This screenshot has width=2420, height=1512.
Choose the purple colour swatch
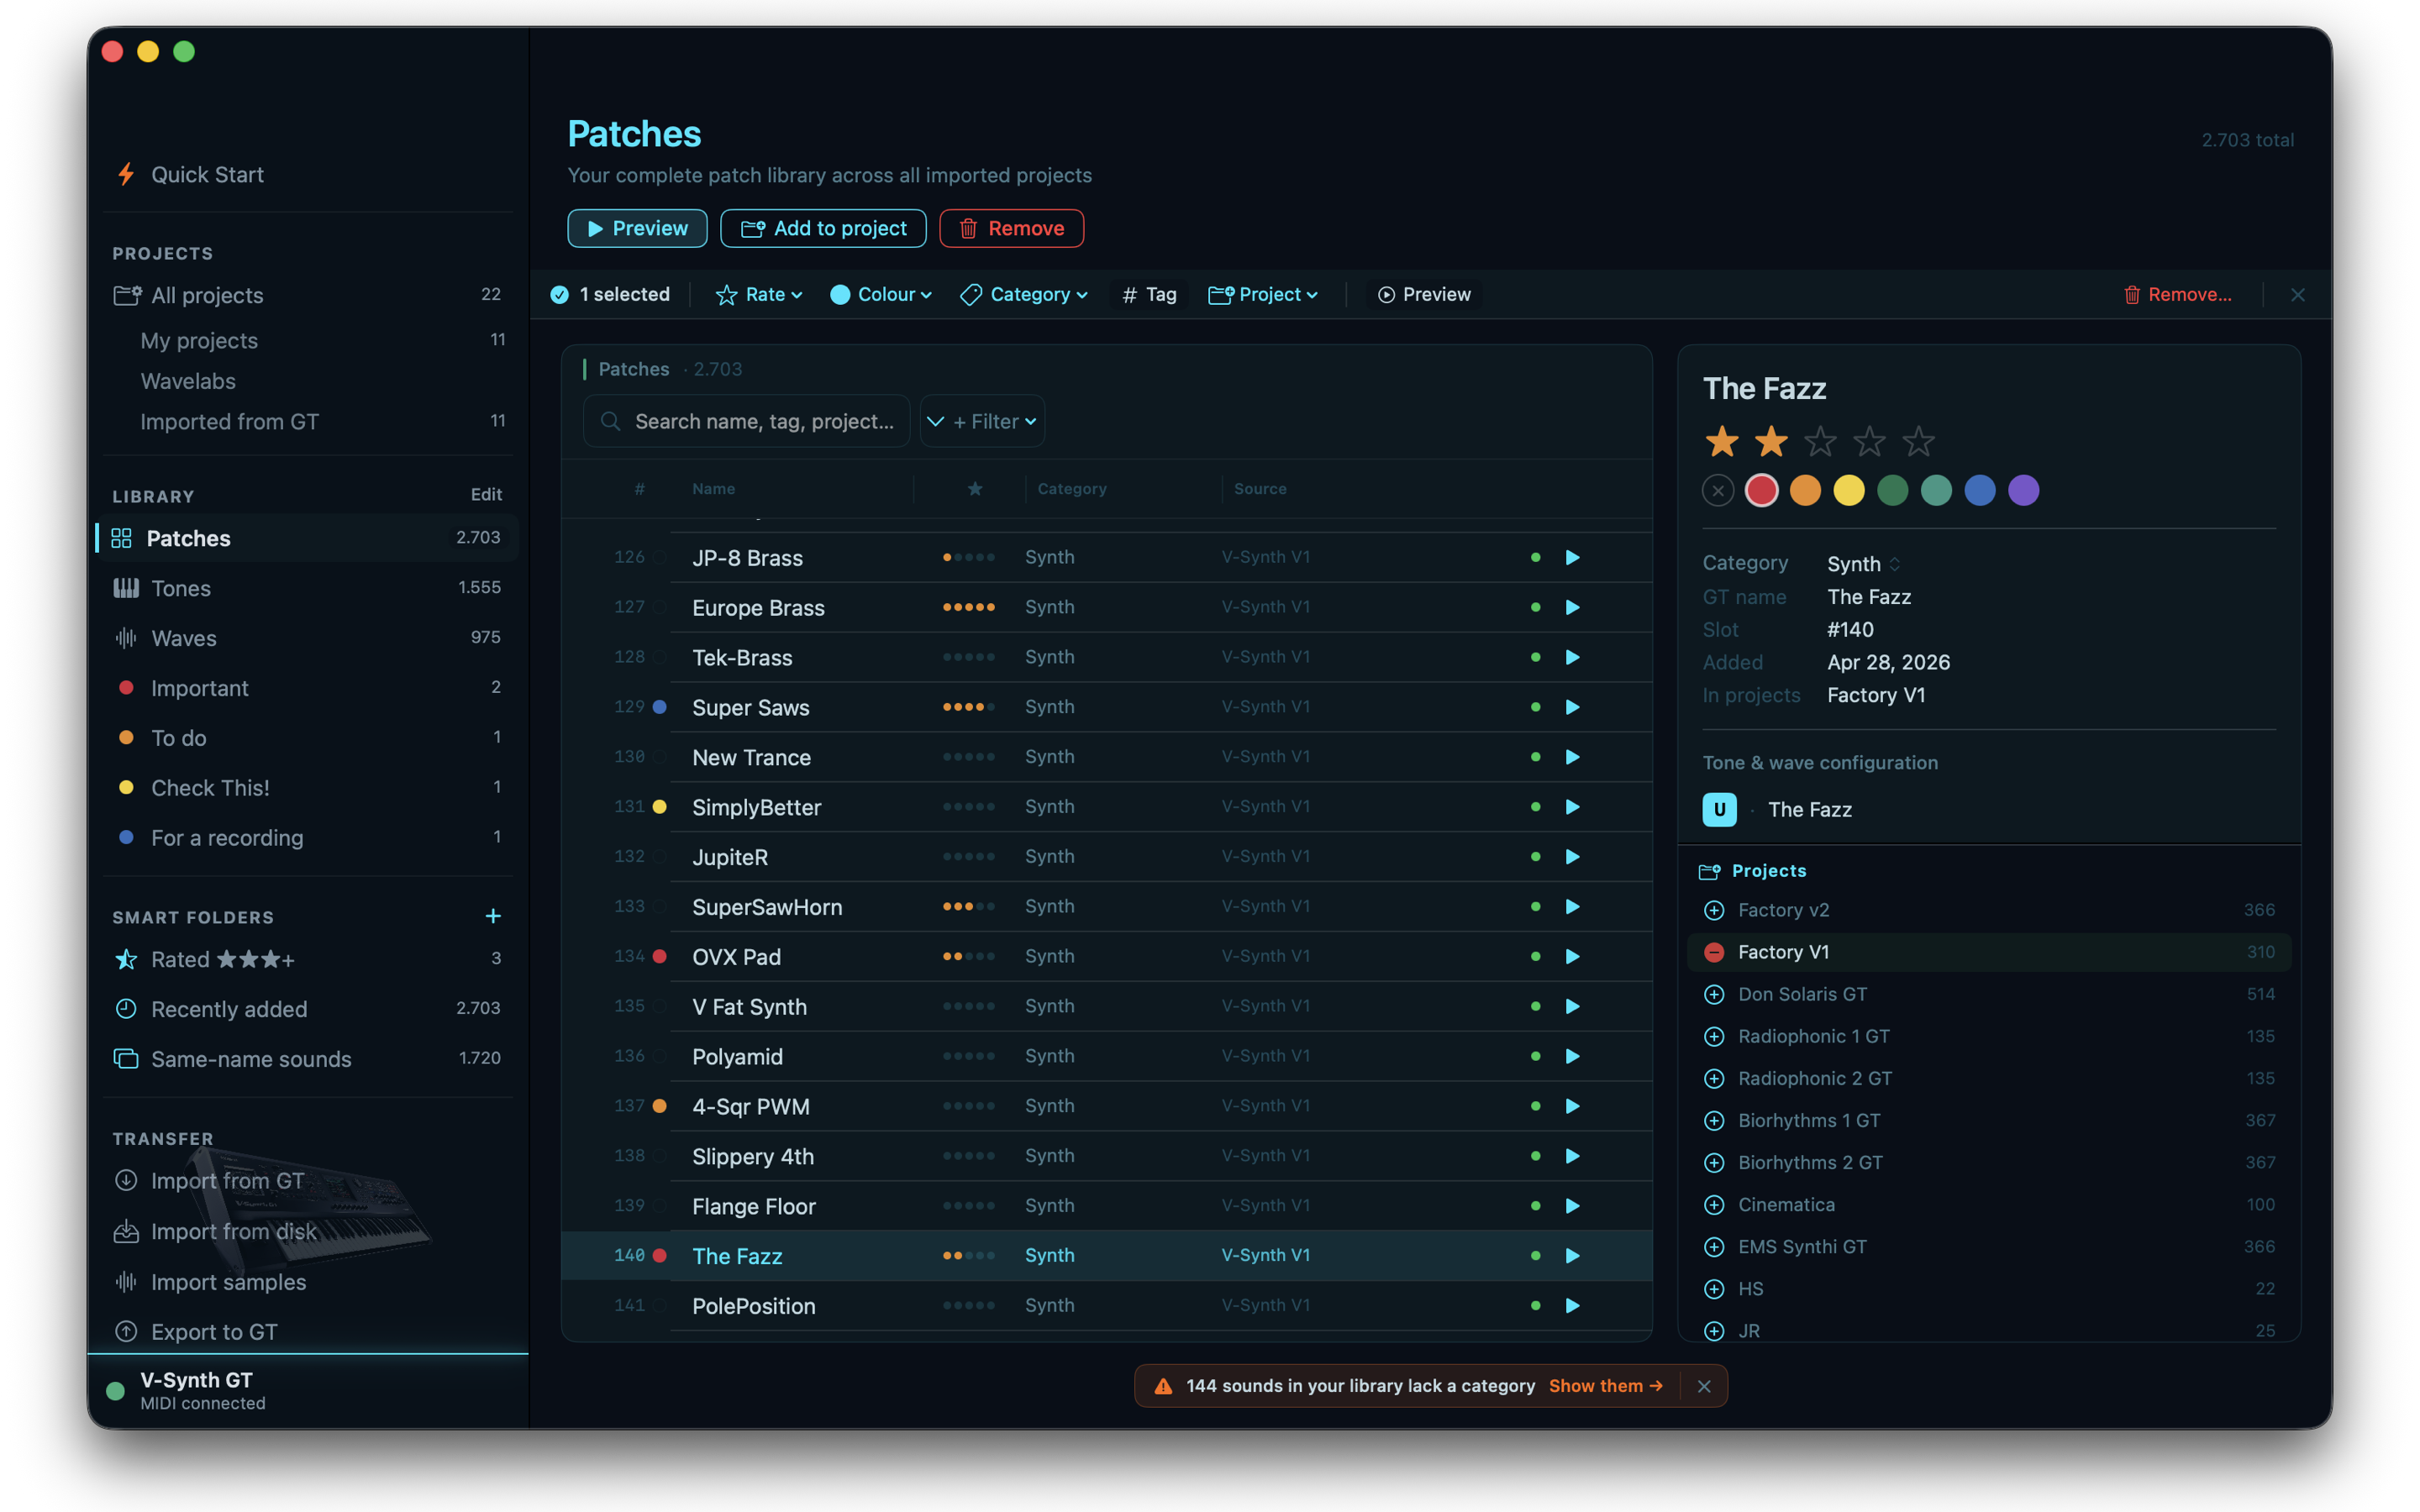pos(2023,491)
